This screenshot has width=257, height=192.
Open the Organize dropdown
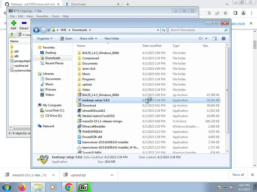point(45,38)
